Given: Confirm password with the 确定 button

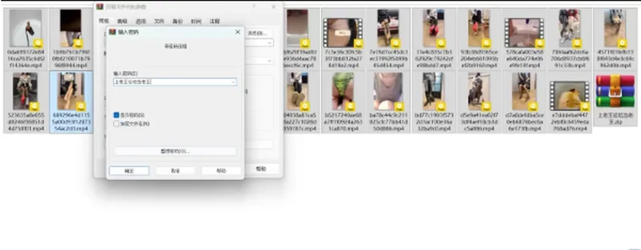Looking at the screenshot, I should 129,171.
